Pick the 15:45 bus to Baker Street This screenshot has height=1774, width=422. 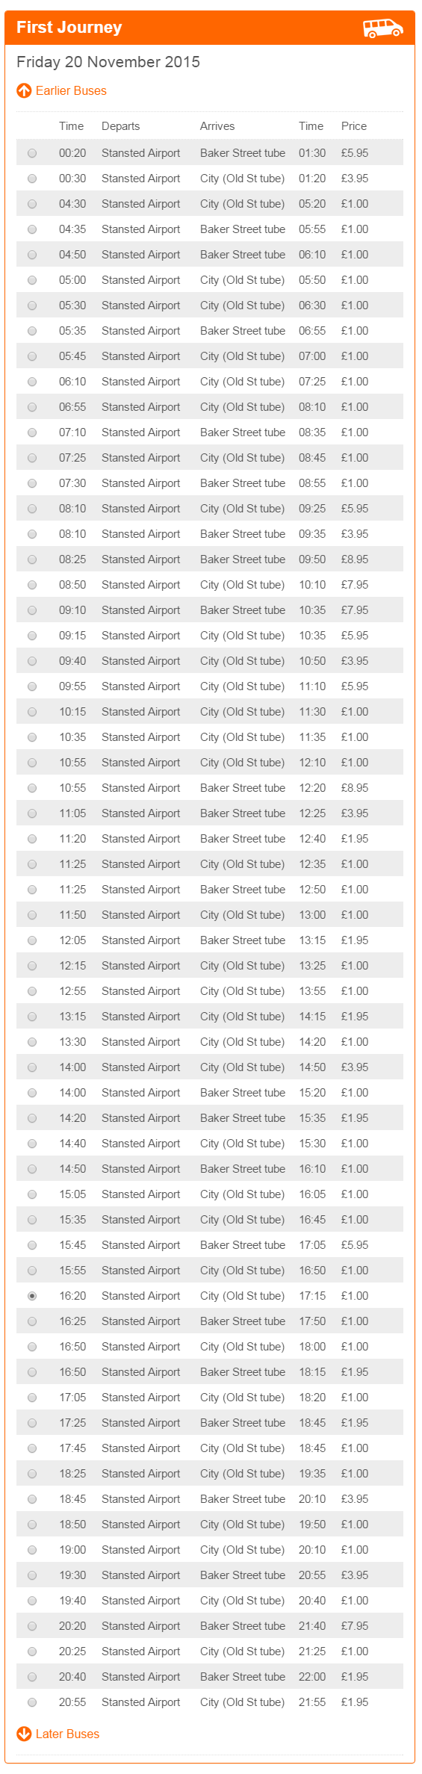point(32,1245)
